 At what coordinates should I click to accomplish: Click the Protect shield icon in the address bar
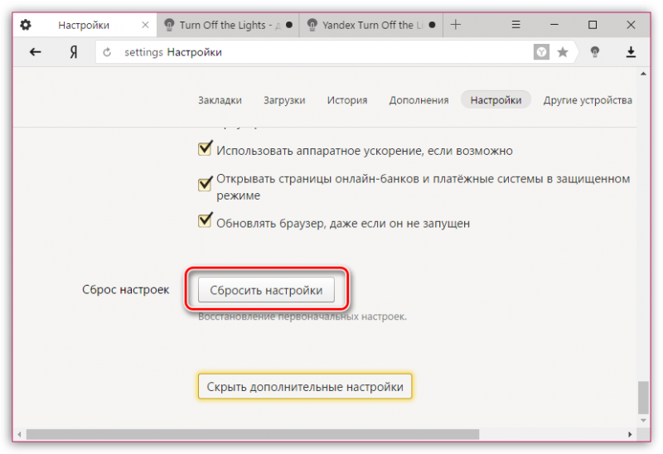[541, 52]
